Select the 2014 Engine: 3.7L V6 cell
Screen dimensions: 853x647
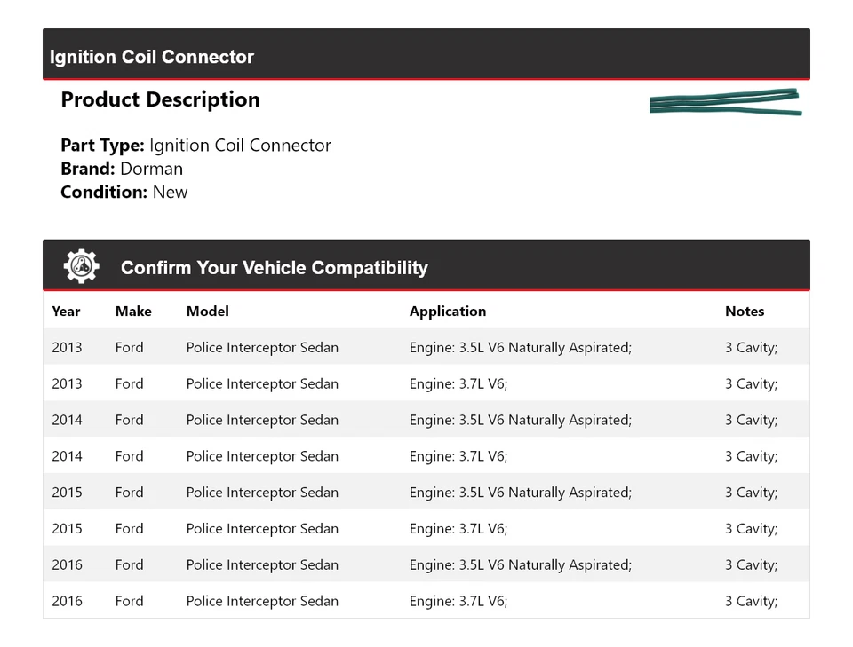pos(458,456)
